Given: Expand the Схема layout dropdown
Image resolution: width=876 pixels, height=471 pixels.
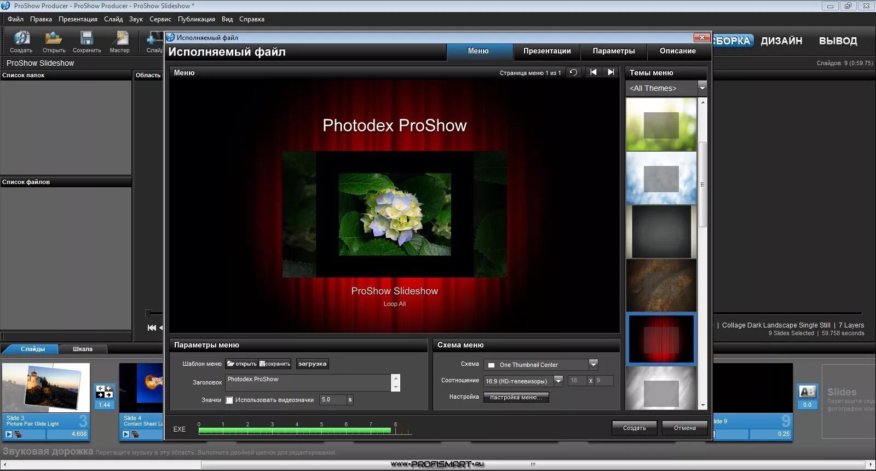Looking at the screenshot, I should pyautogui.click(x=593, y=365).
